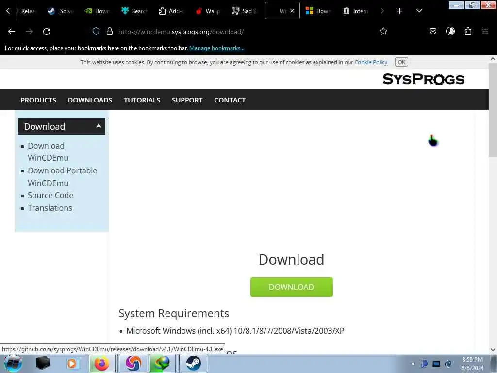Image resolution: width=497 pixels, height=373 pixels.
Task: Collapse the Download sidebar section
Action: coord(62,126)
